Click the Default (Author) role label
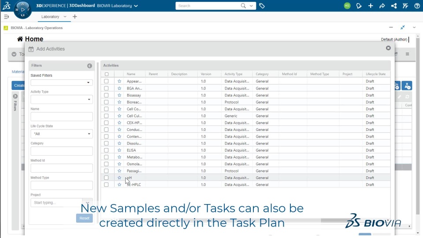Image resolution: width=423 pixels, height=238 pixels. 394,39
